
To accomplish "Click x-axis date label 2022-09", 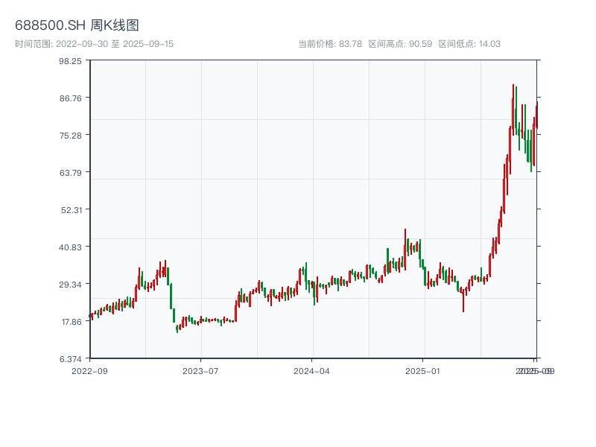I will [89, 371].
